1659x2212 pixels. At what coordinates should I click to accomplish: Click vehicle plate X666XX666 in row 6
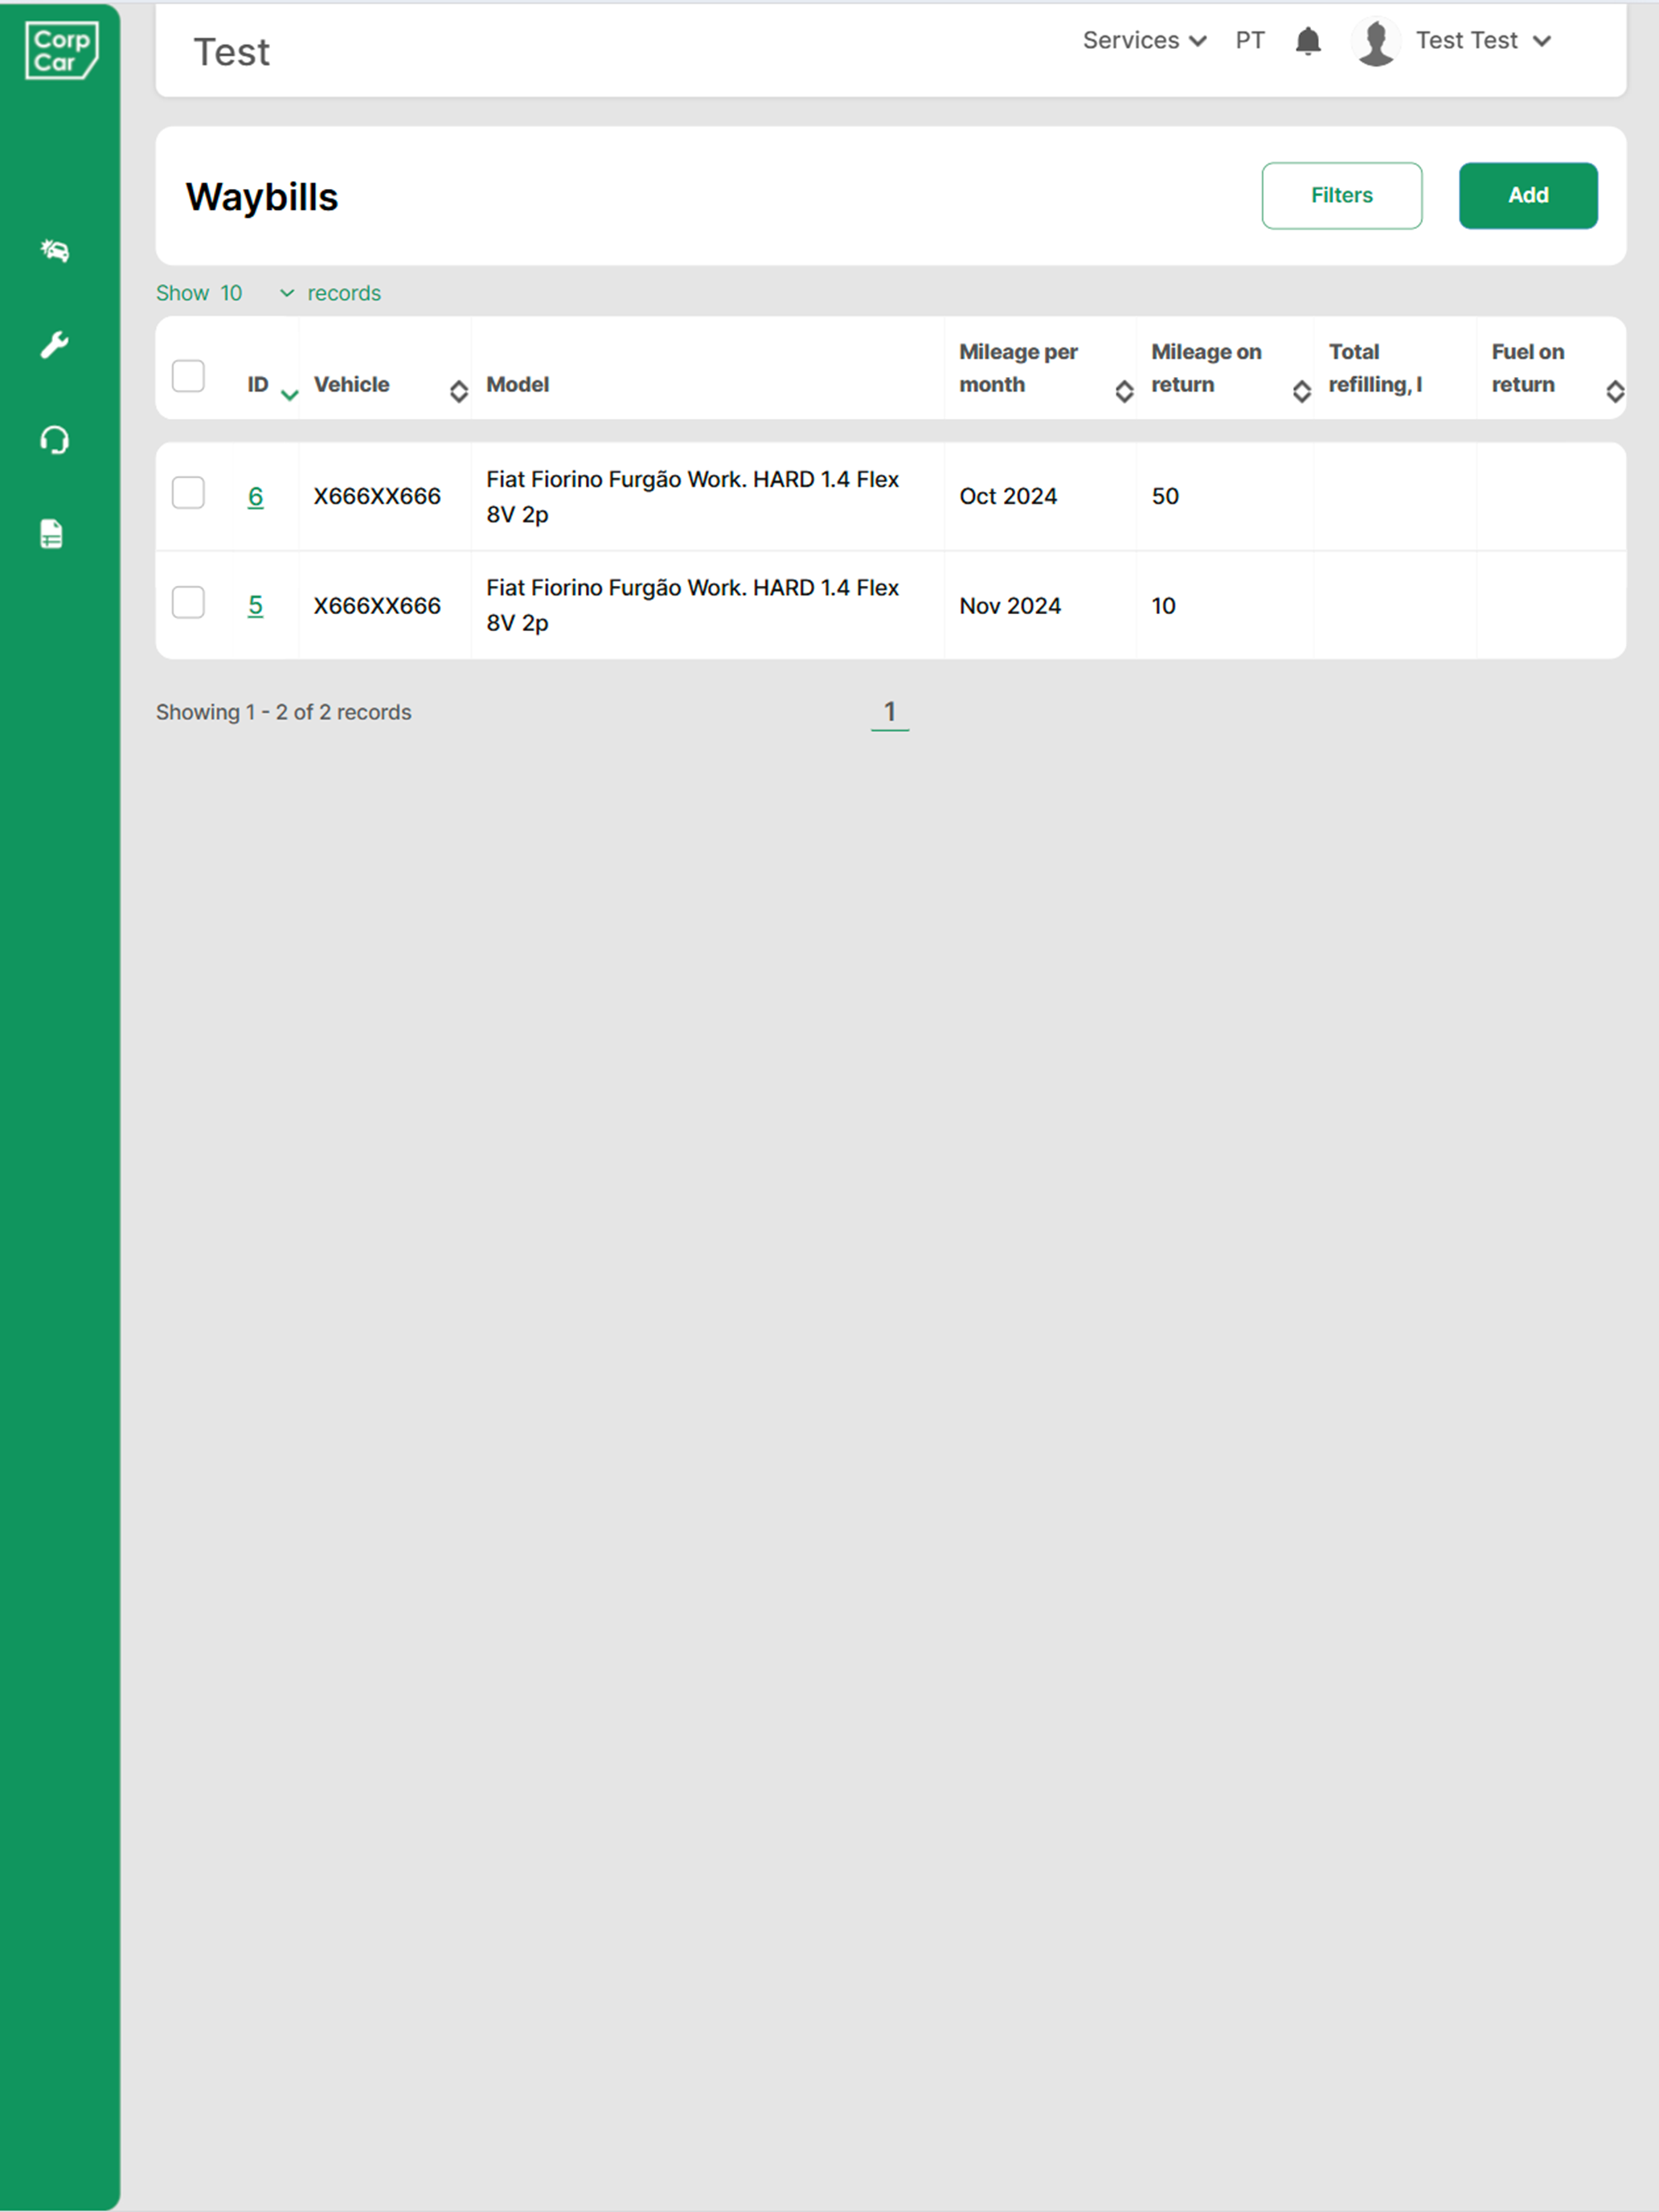[x=377, y=496]
